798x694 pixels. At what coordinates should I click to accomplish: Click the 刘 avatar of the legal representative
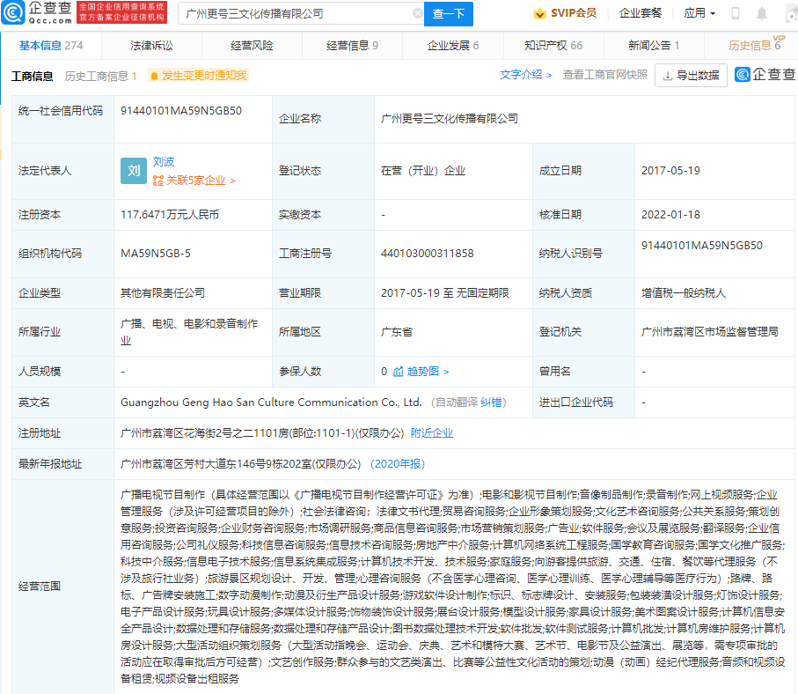134,171
